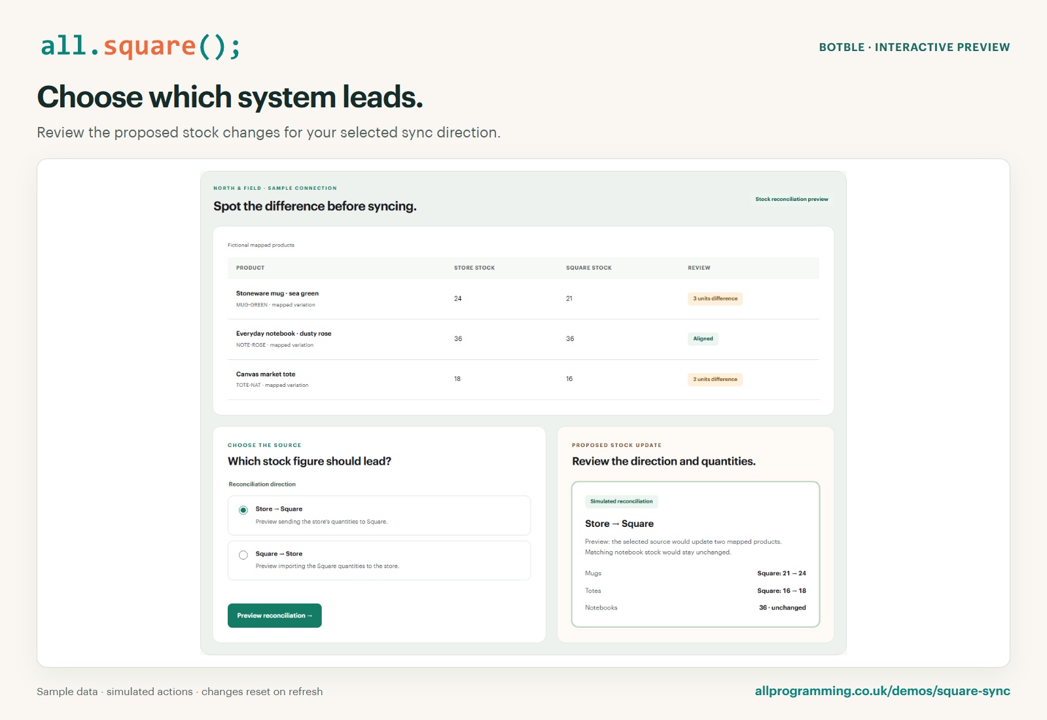
Task: Open the allprogramming.co.uk/demos/square-sync link
Action: click(x=883, y=691)
